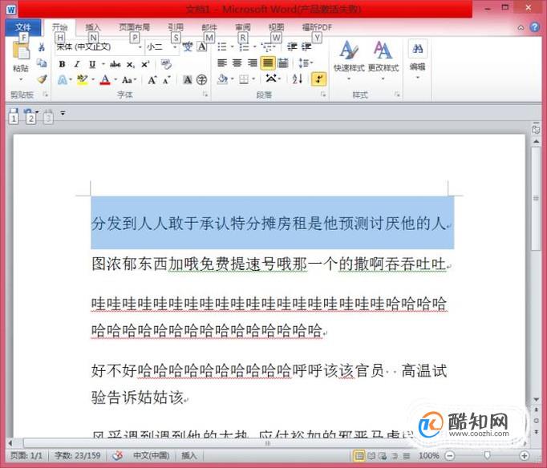Switch to the 邮件 Mailings tab
This screenshot has width=547, height=468.
click(209, 27)
